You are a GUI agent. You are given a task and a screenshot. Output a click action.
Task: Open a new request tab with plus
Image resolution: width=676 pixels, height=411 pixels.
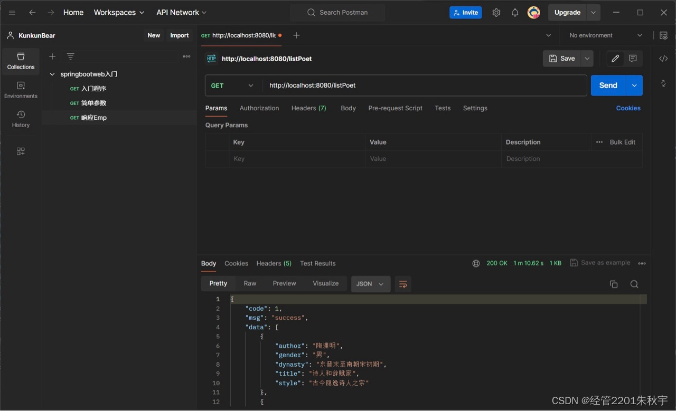click(296, 35)
